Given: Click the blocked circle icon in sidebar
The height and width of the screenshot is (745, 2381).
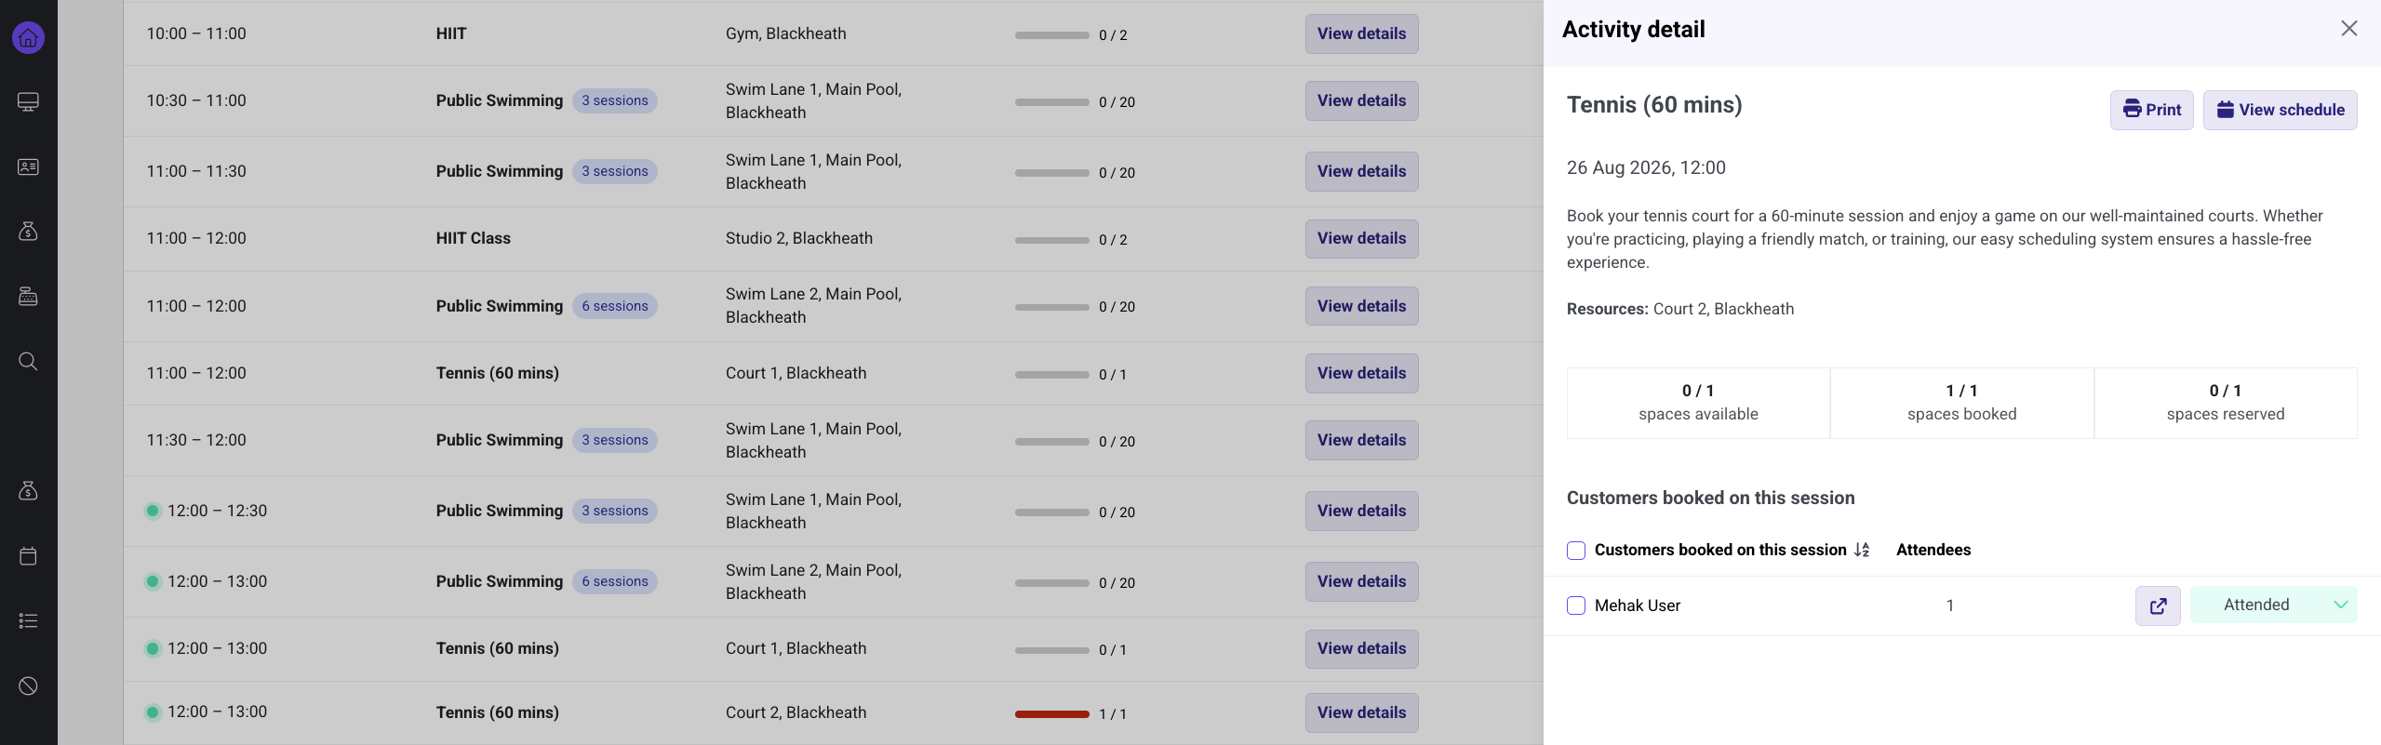Looking at the screenshot, I should pos(28,685).
